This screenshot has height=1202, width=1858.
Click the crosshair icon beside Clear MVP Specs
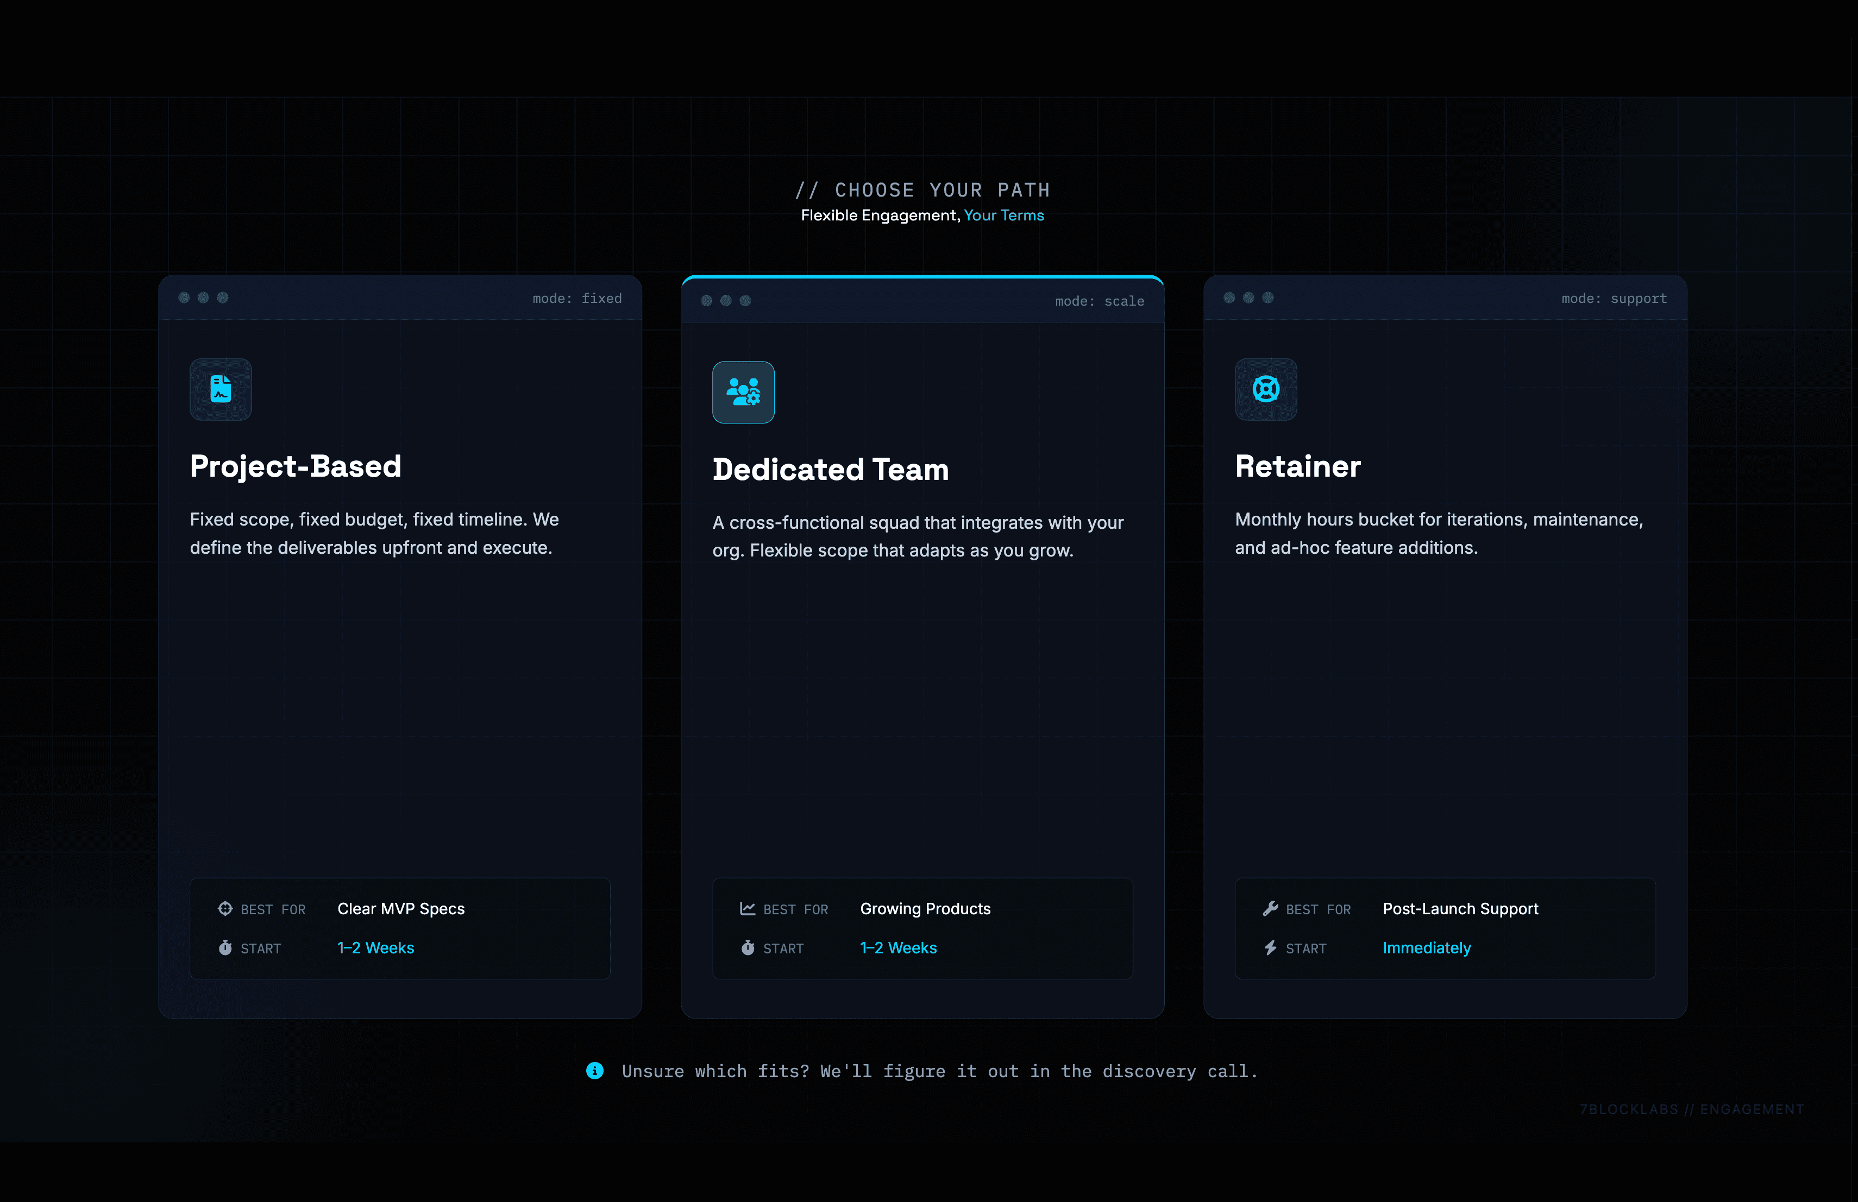click(x=225, y=909)
